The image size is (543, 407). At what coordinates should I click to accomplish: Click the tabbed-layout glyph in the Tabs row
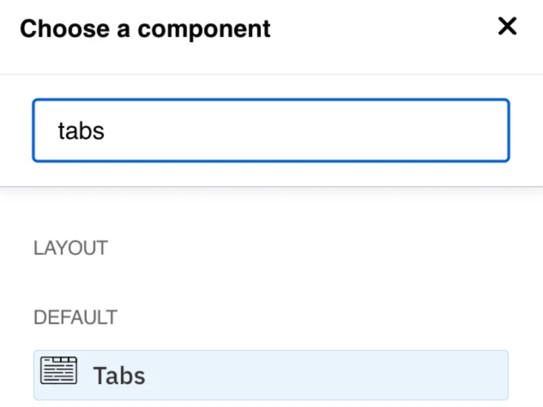[x=58, y=370]
